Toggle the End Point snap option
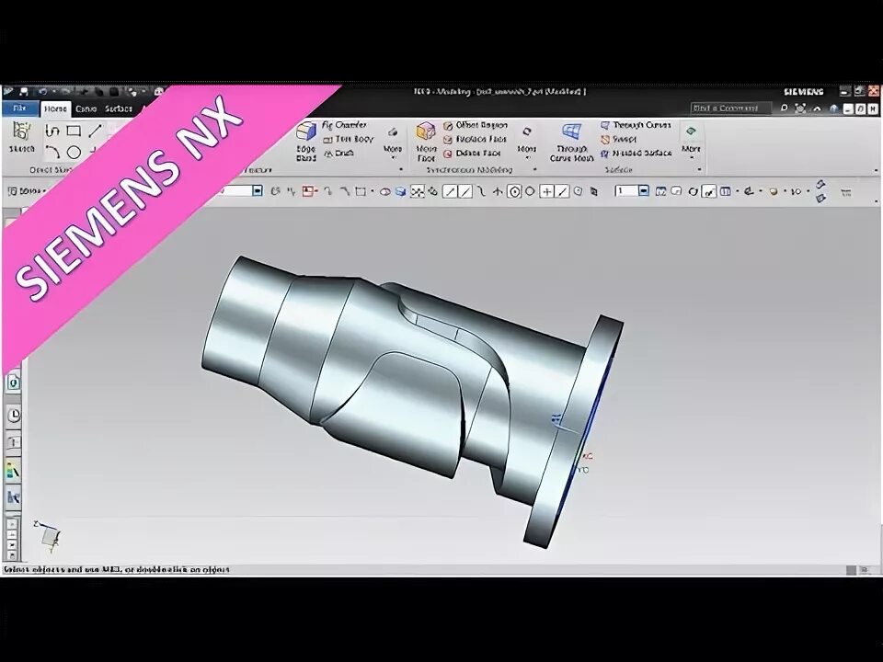Screen dimensions: 883x662 tap(450, 192)
